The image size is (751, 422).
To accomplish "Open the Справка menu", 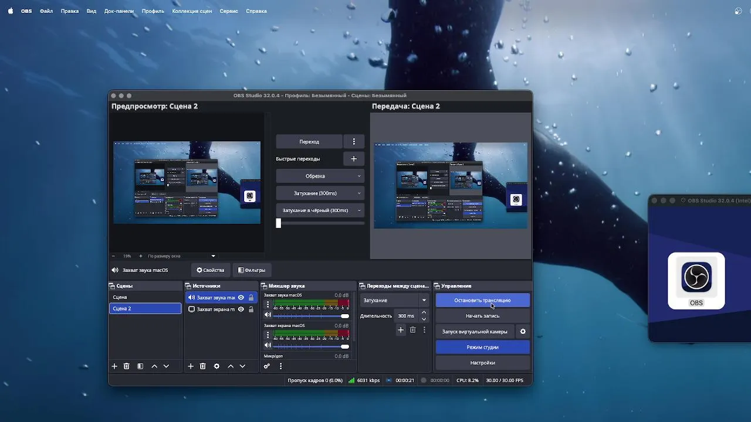I will pos(256,11).
